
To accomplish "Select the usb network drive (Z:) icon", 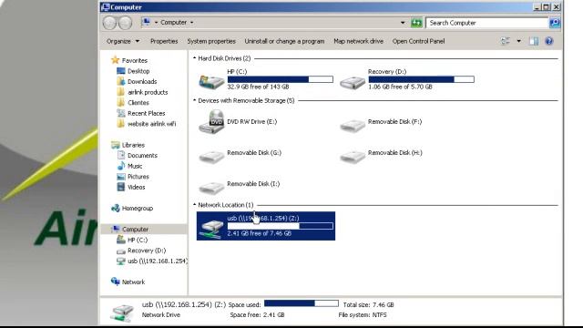I will pos(211,228).
